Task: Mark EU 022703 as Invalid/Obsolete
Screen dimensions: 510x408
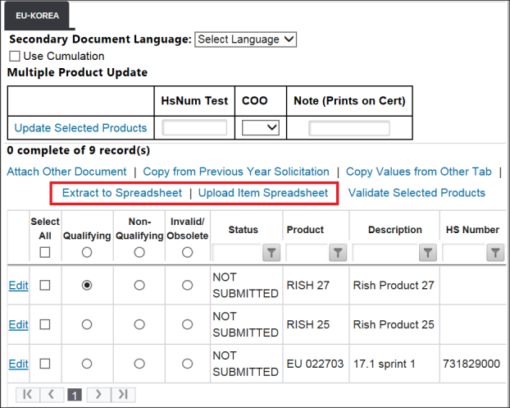Action: click(187, 364)
